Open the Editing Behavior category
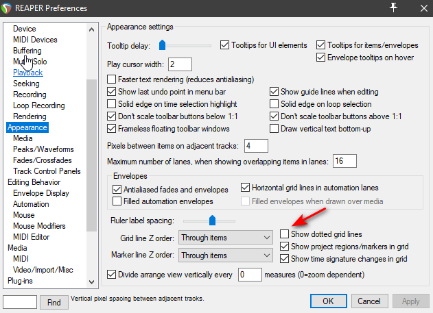Viewport: 433px width, 313px height. [34, 182]
